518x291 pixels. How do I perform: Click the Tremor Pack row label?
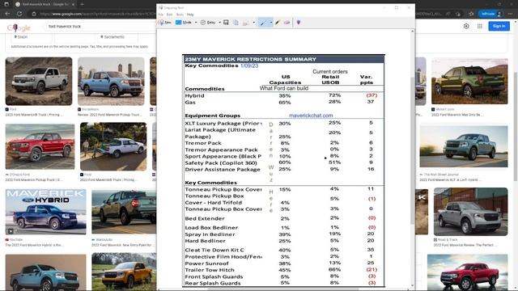tap(203, 143)
